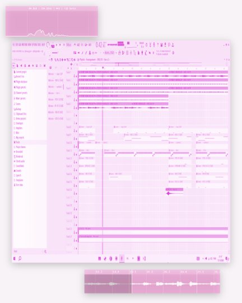The height and width of the screenshot is (303, 242).
Task: Expand Current project in browser
Action: 20,72
